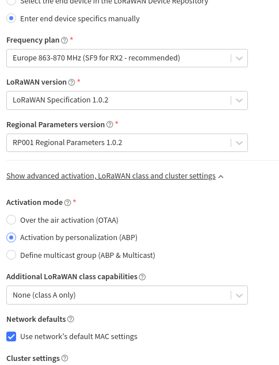Open help icon beside LoRaWAN version label
The image size is (279, 365).
pyautogui.click(x=72, y=82)
